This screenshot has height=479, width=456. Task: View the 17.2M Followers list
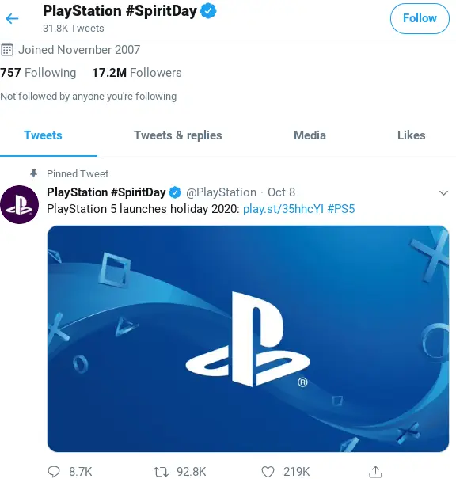pyautogui.click(x=137, y=73)
